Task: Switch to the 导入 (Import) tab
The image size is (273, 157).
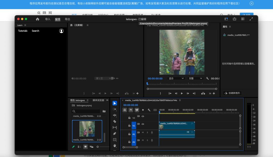Action: [48, 19]
